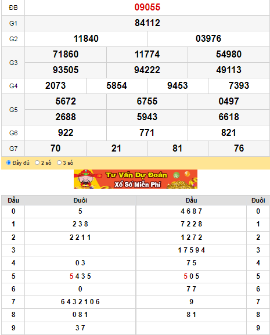Click the G5 number 5943
The width and height of the screenshot is (270, 335).
tap(147, 117)
